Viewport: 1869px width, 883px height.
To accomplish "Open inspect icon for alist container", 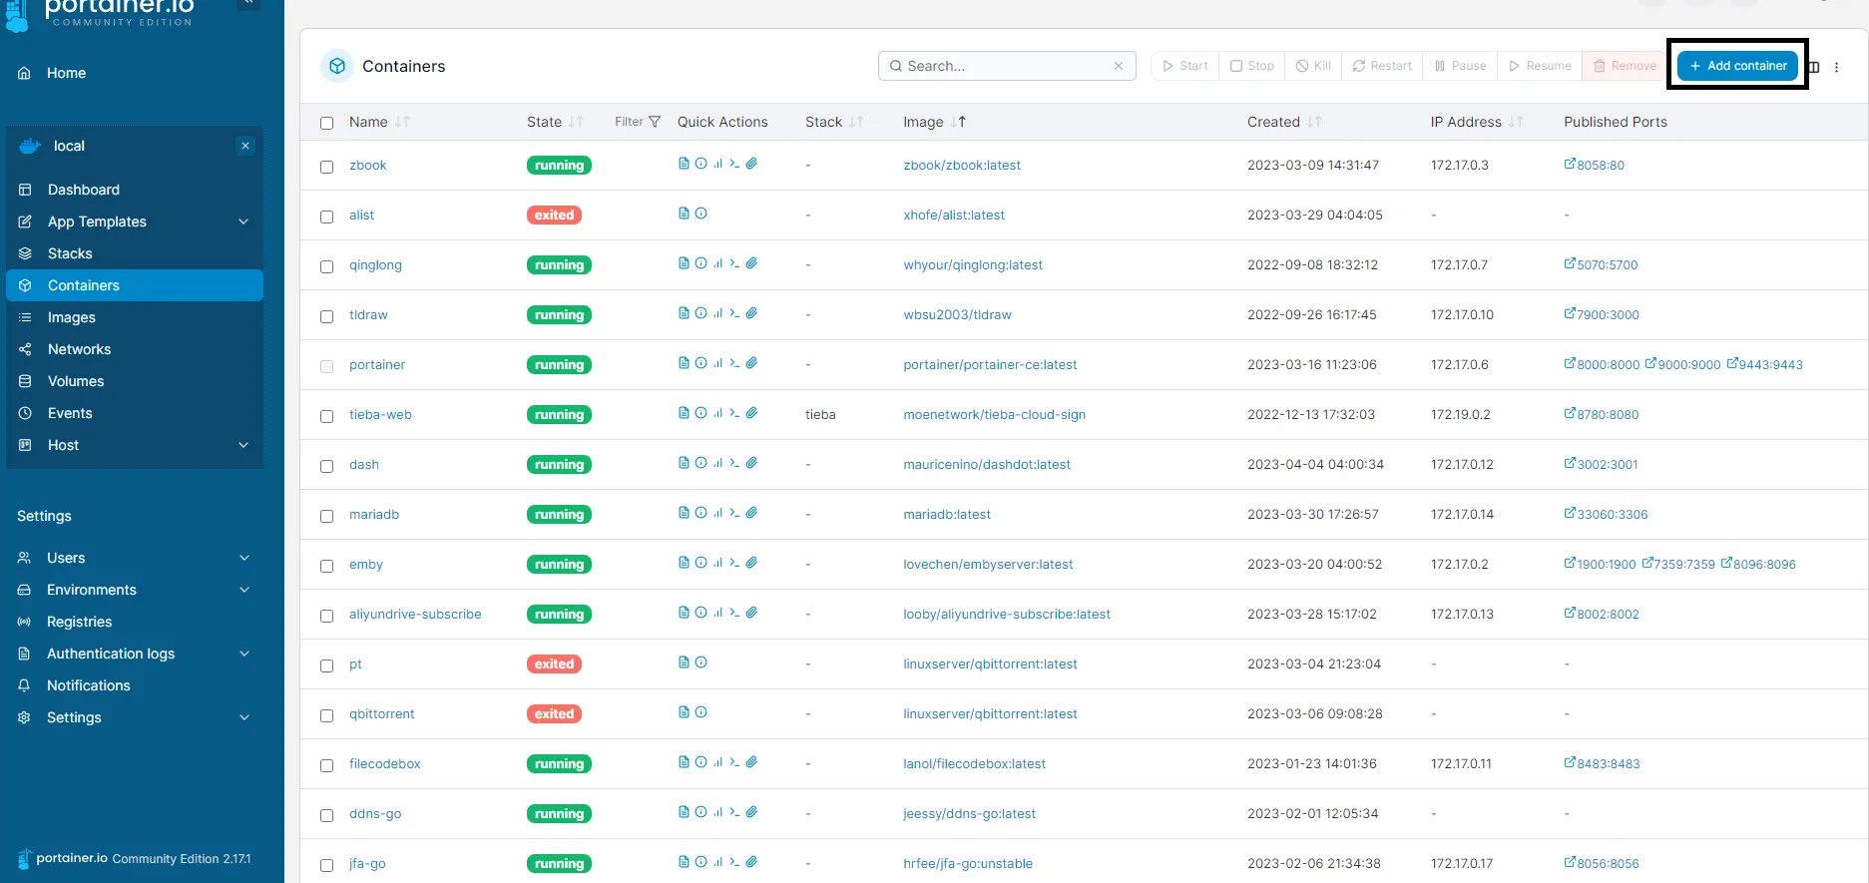I will (x=701, y=214).
